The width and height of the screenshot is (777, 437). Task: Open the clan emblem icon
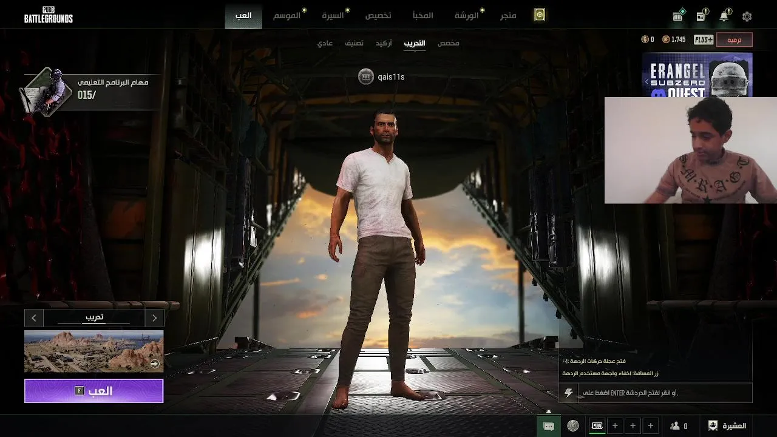click(713, 426)
